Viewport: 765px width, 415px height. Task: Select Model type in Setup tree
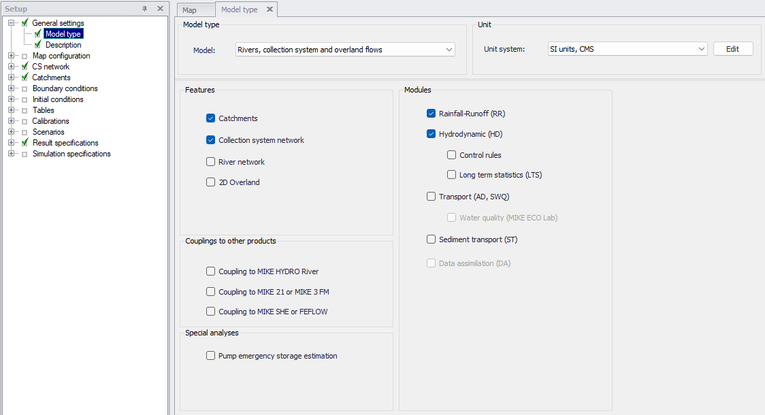click(x=63, y=33)
